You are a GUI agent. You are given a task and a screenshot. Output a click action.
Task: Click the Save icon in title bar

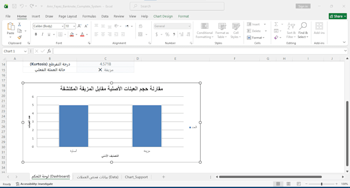[14, 6]
